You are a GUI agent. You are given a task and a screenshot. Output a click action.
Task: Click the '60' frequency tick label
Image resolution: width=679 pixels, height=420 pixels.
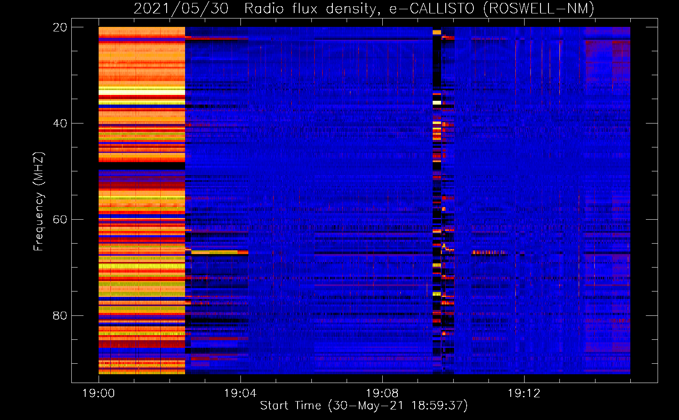pos(60,220)
